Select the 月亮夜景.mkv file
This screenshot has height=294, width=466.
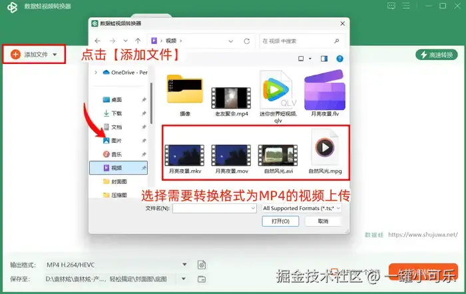pos(185,159)
